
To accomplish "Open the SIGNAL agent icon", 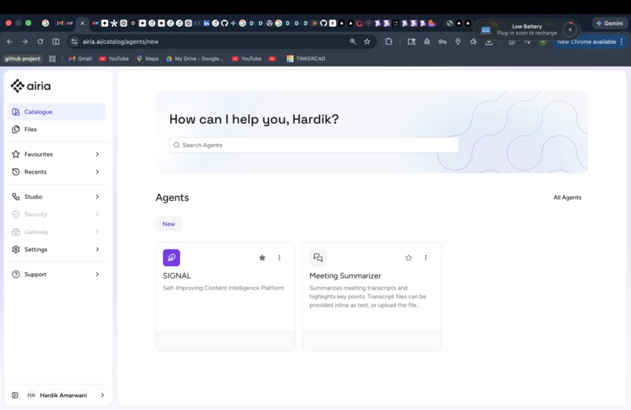I will (x=171, y=257).
